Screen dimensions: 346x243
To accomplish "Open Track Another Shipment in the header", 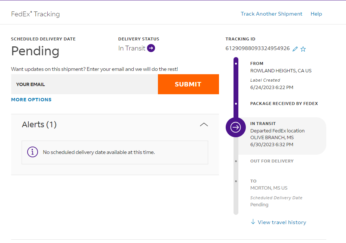I will (x=272, y=14).
